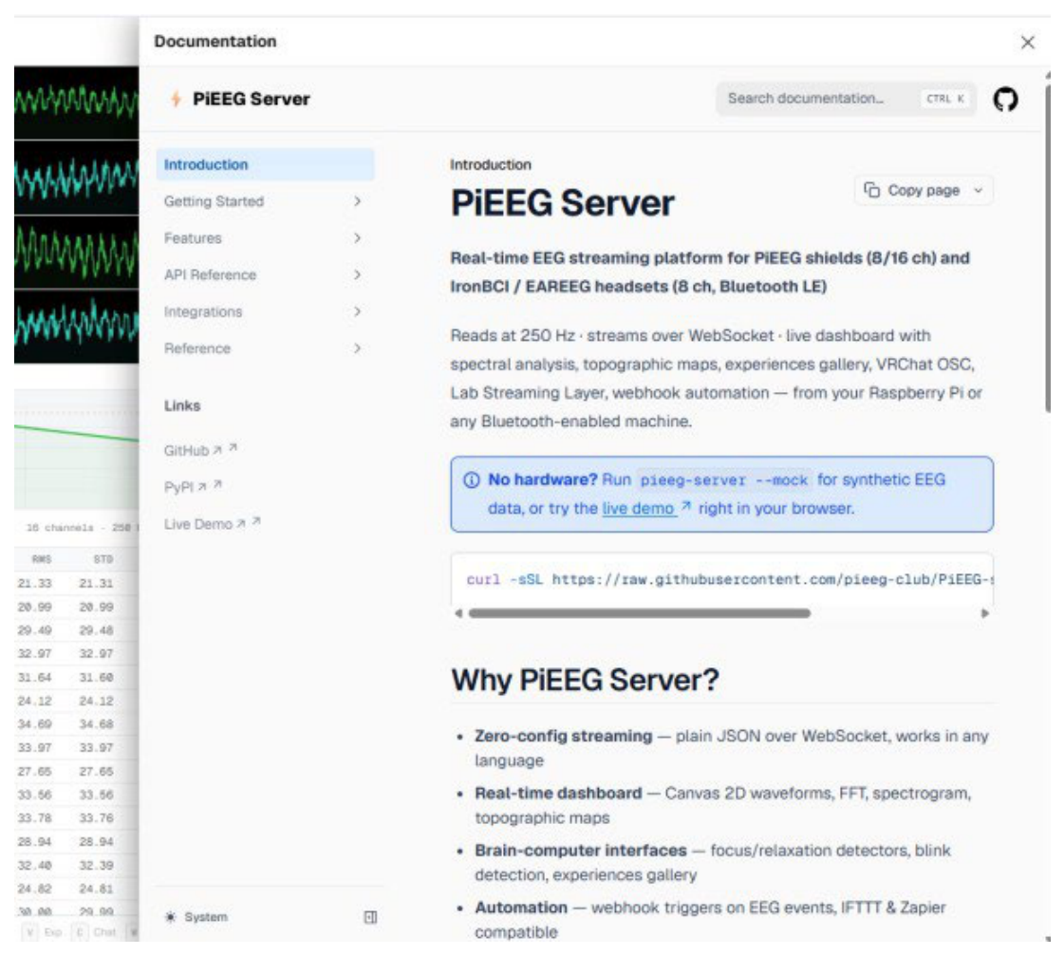Click the PiEEG Server header brand name

coord(252,99)
